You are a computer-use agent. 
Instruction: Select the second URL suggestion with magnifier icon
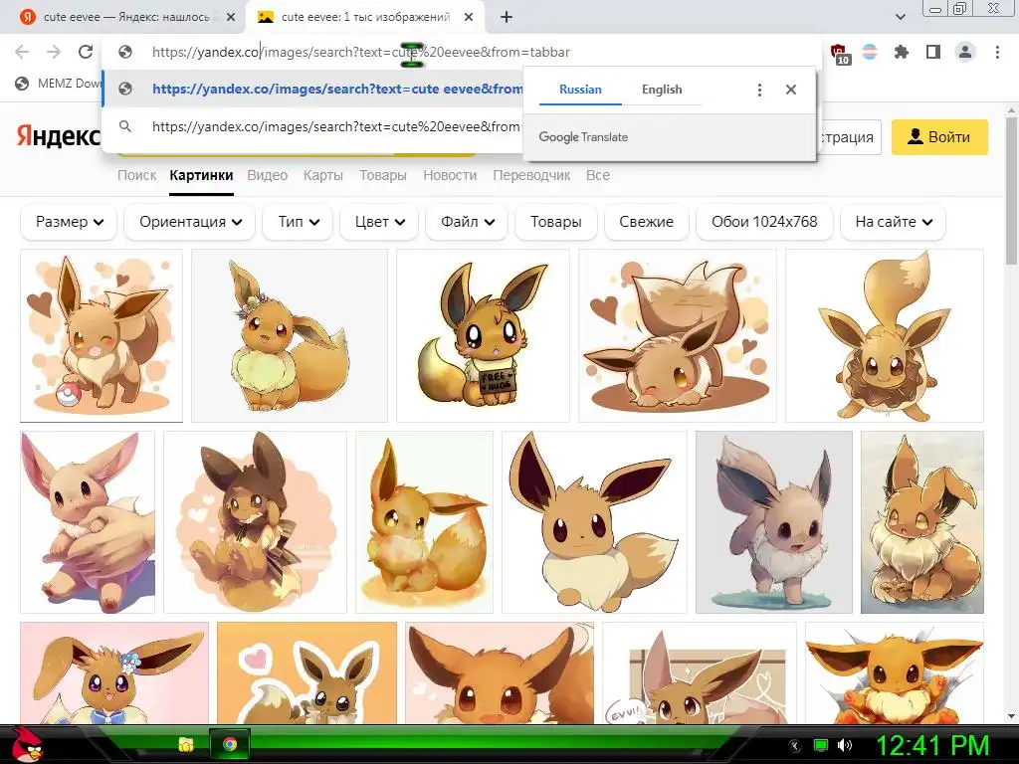coord(313,126)
